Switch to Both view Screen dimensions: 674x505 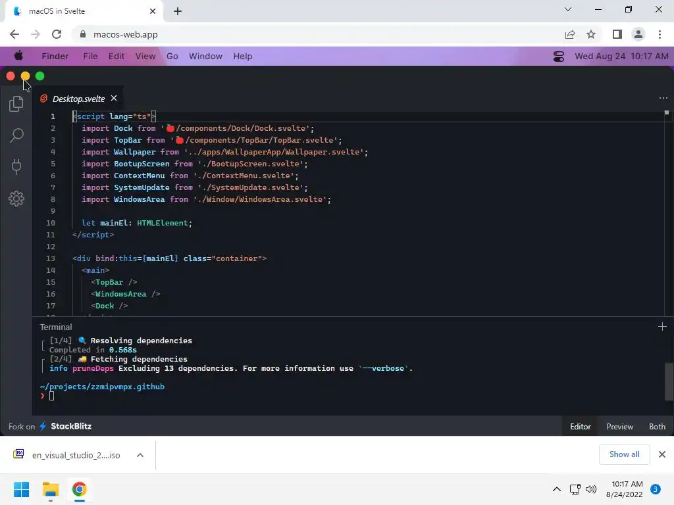coord(657,426)
